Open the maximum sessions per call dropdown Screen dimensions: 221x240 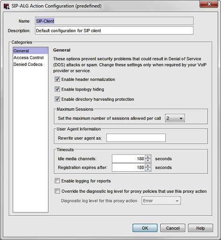point(175,118)
